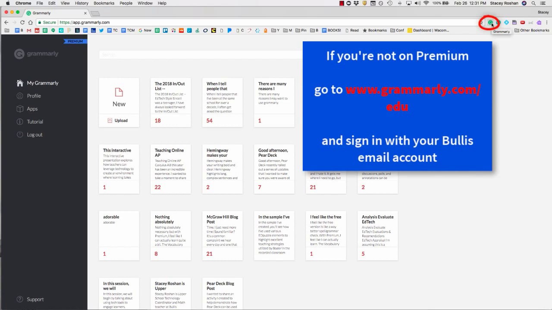The width and height of the screenshot is (552, 310).
Task: Go back with the browser back arrow
Action: coord(6,22)
